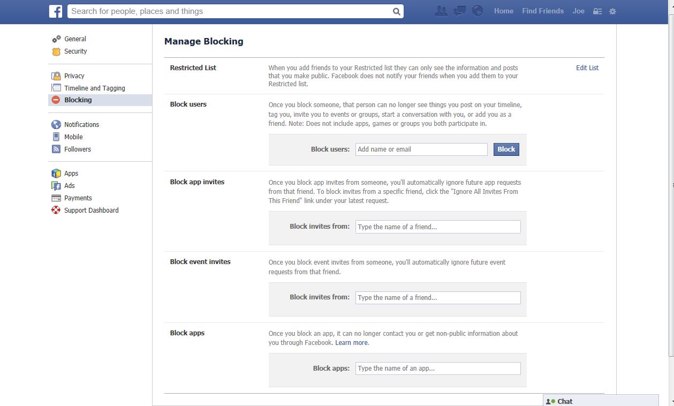Click Edit List for Restricted List
Viewport: 674px width, 406px height.
[587, 68]
